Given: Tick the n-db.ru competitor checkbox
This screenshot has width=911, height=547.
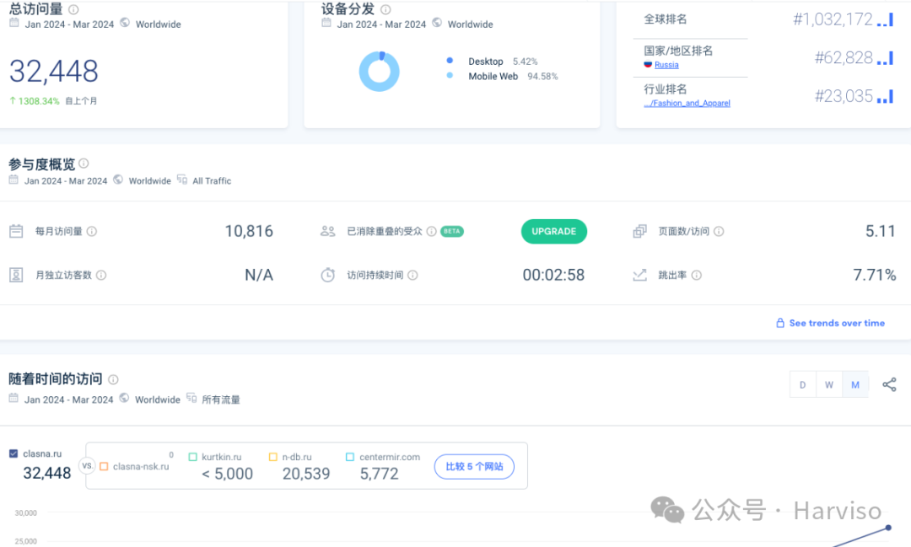Looking at the screenshot, I should pyautogui.click(x=273, y=457).
